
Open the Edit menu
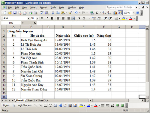click(17, 8)
